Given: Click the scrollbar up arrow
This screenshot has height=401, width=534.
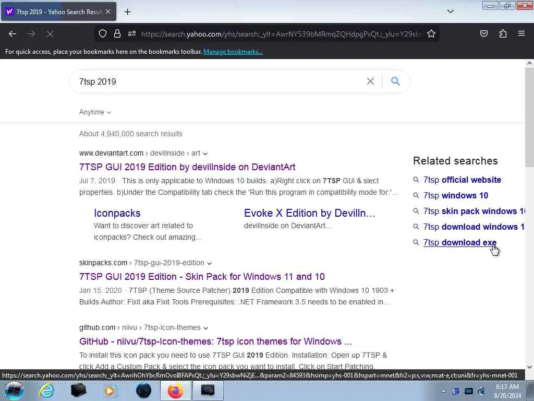Looking at the screenshot, I should 529,63.
